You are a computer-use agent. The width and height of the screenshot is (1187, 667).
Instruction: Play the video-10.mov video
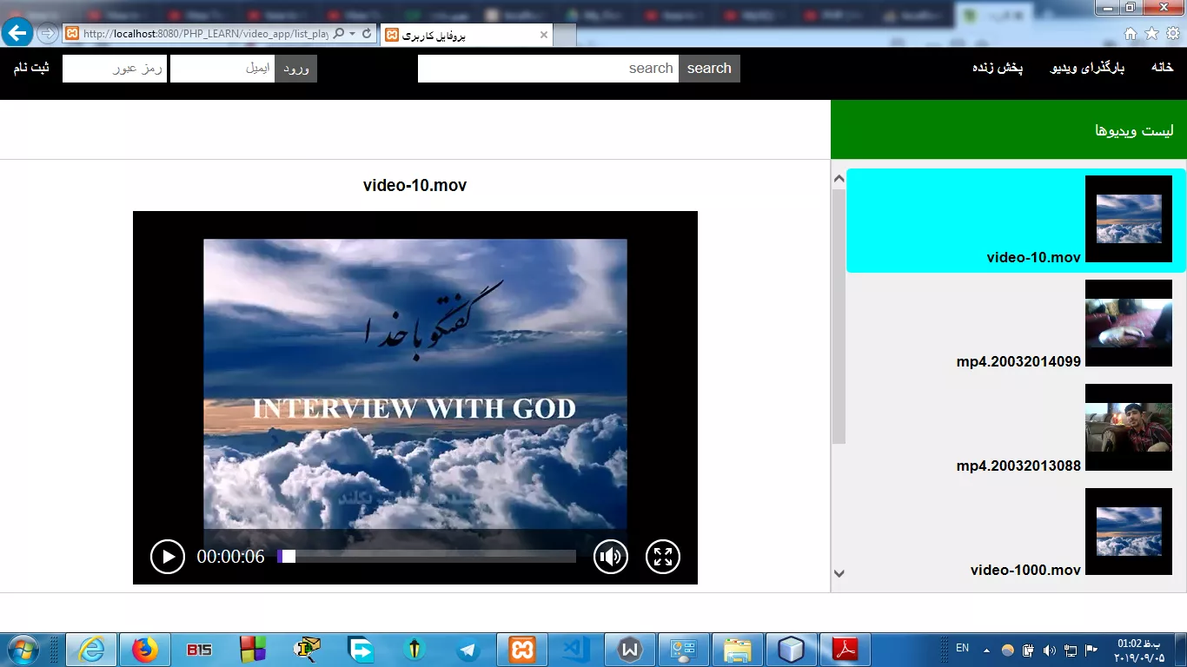168,557
